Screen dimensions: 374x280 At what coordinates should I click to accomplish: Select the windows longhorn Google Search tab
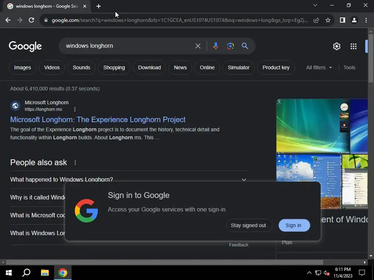47,7
